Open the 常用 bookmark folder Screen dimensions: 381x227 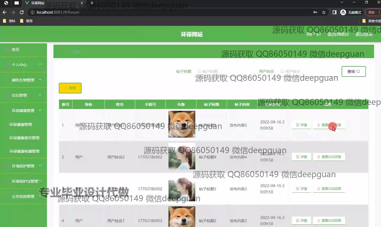click(26, 21)
